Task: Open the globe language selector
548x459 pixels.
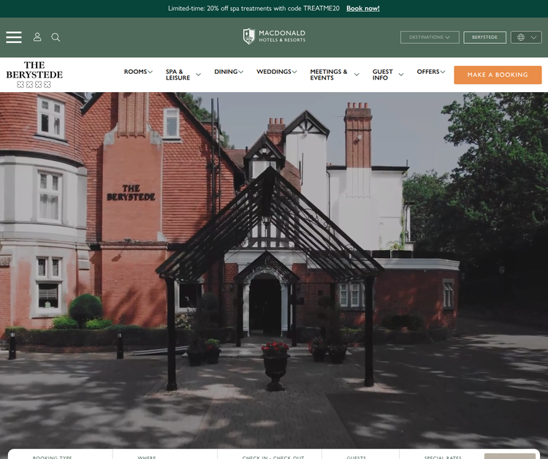Action: [x=526, y=37]
